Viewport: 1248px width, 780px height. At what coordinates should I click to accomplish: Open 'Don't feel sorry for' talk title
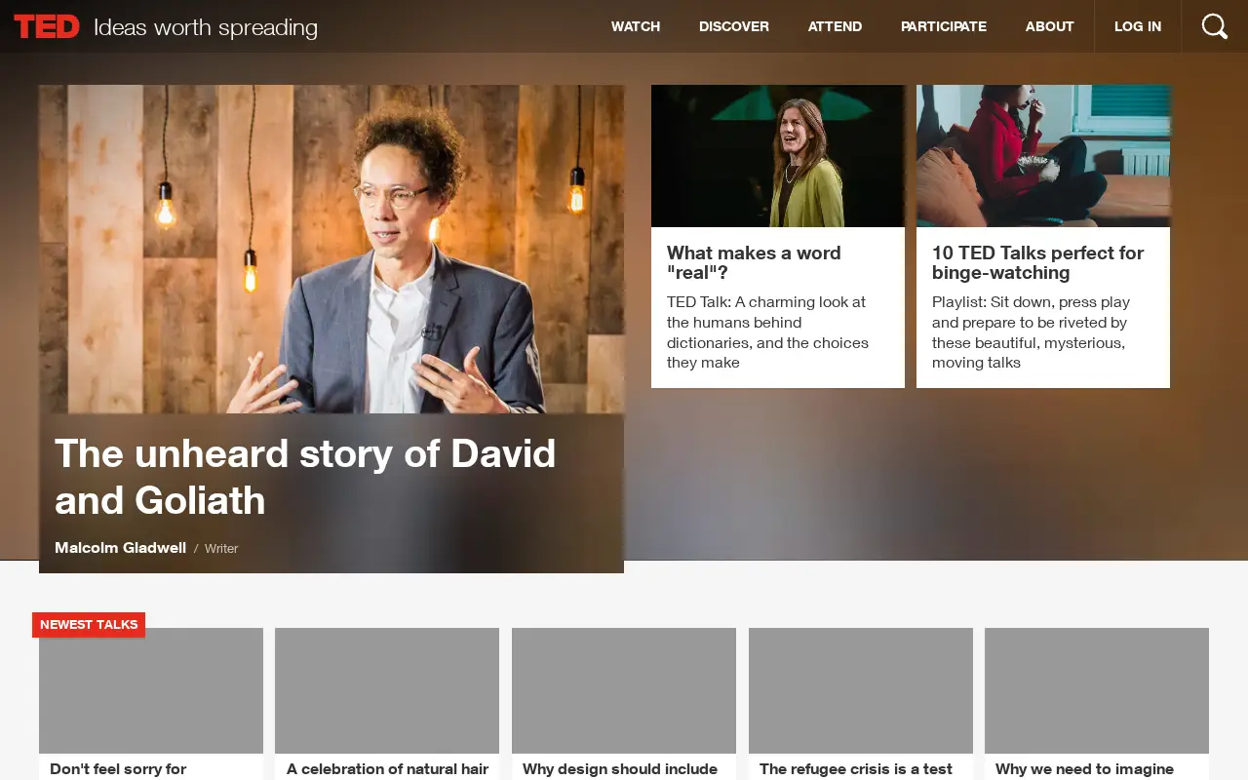tap(118, 769)
